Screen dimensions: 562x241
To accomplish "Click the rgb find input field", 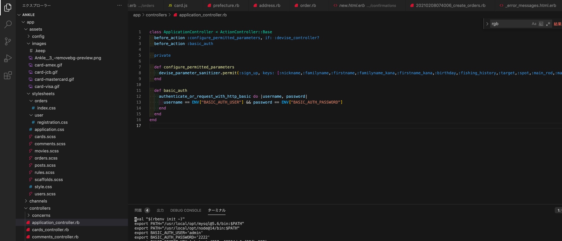I will pyautogui.click(x=510, y=24).
